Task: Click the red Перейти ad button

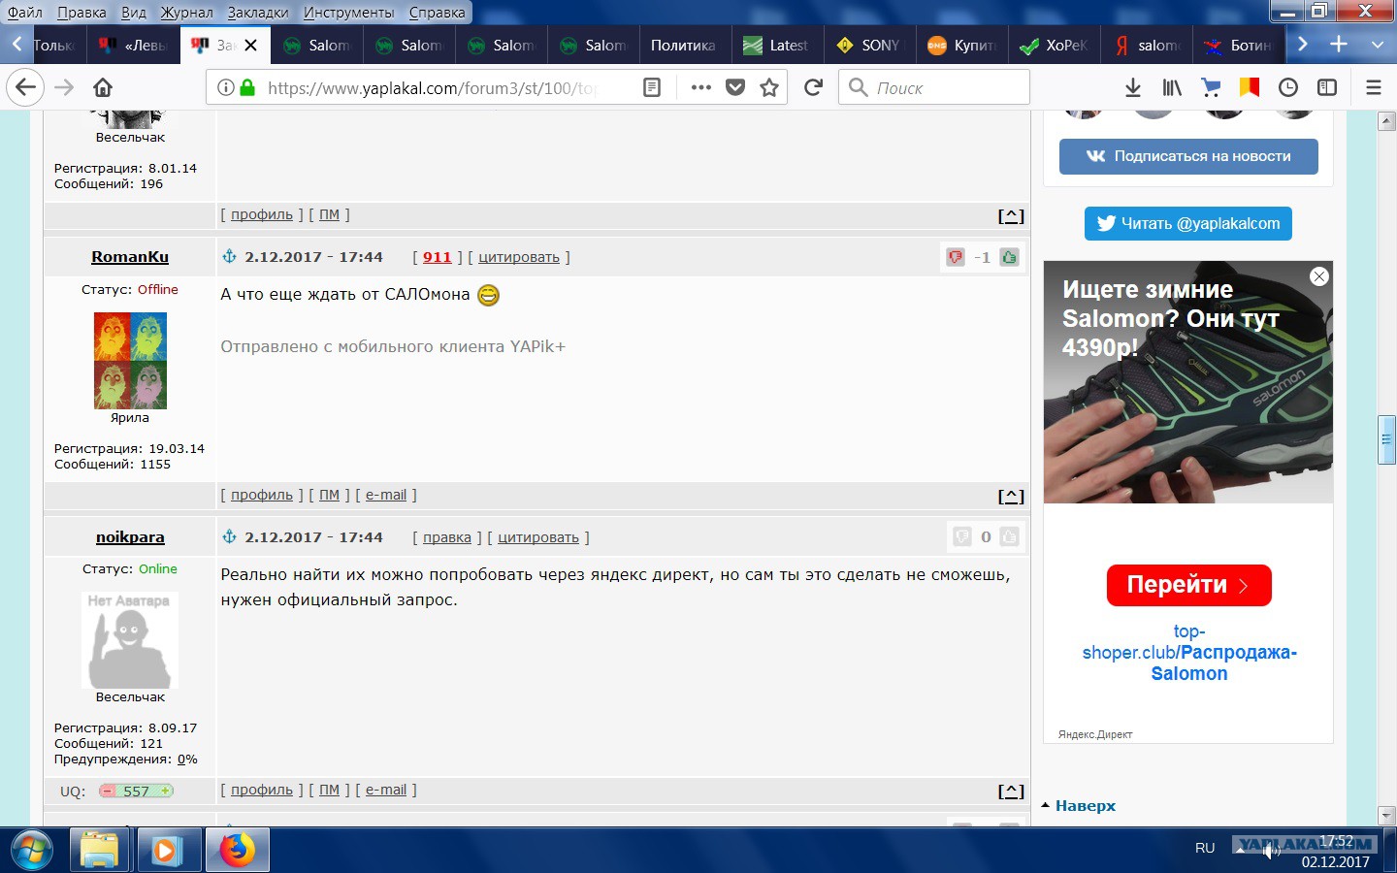Action: pyautogui.click(x=1188, y=585)
